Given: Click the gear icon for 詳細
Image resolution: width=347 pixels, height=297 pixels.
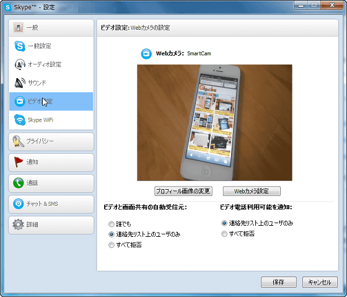Looking at the screenshot, I should tap(18, 224).
